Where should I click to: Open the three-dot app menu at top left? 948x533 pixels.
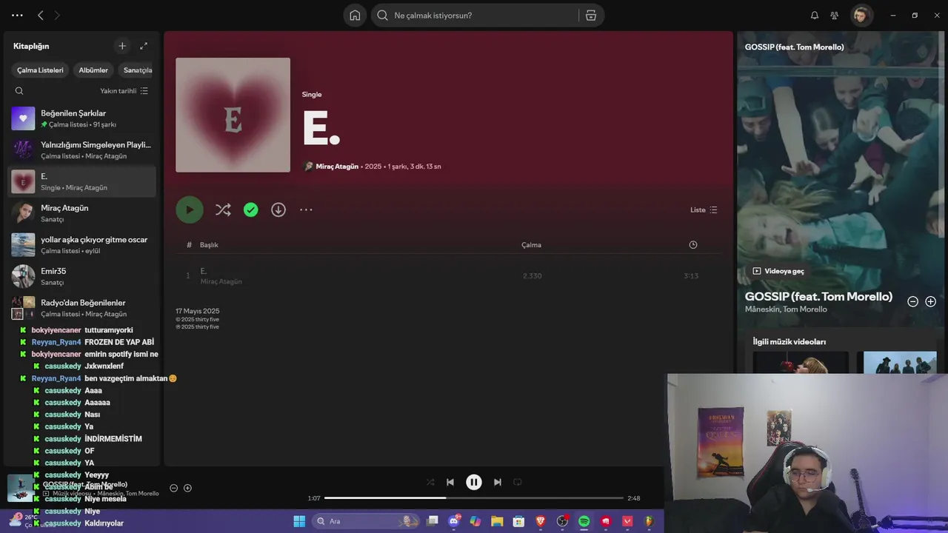(17, 15)
